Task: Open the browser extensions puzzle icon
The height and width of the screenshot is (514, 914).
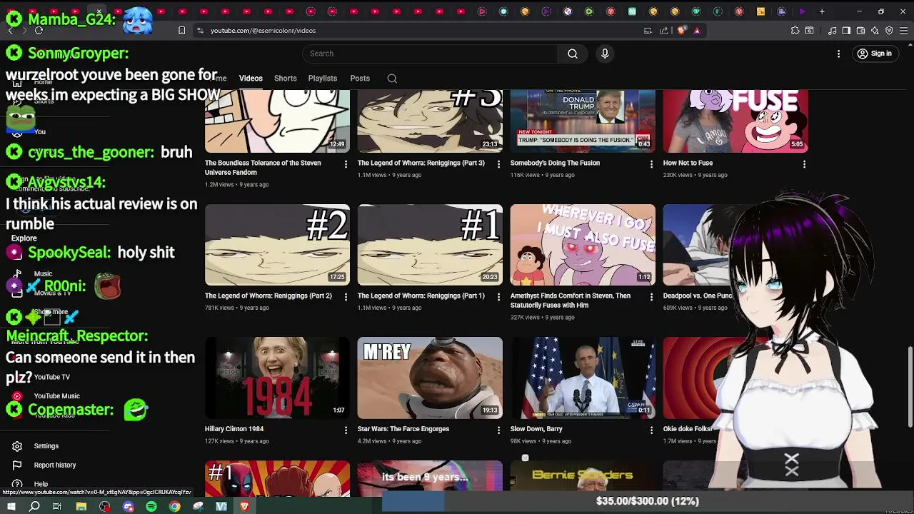Action: click(795, 31)
